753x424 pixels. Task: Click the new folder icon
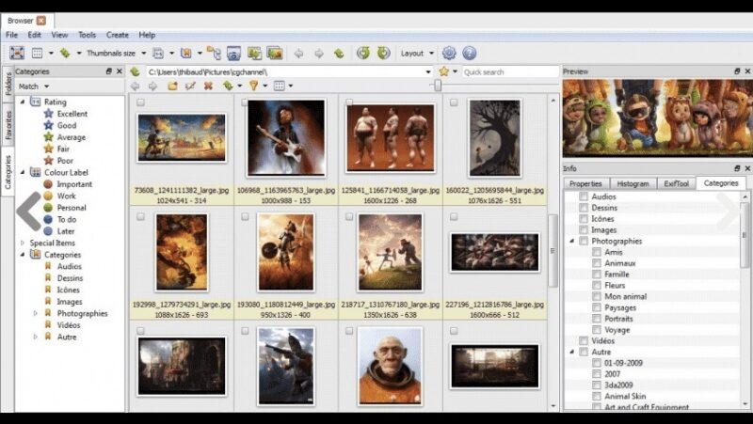click(x=172, y=86)
